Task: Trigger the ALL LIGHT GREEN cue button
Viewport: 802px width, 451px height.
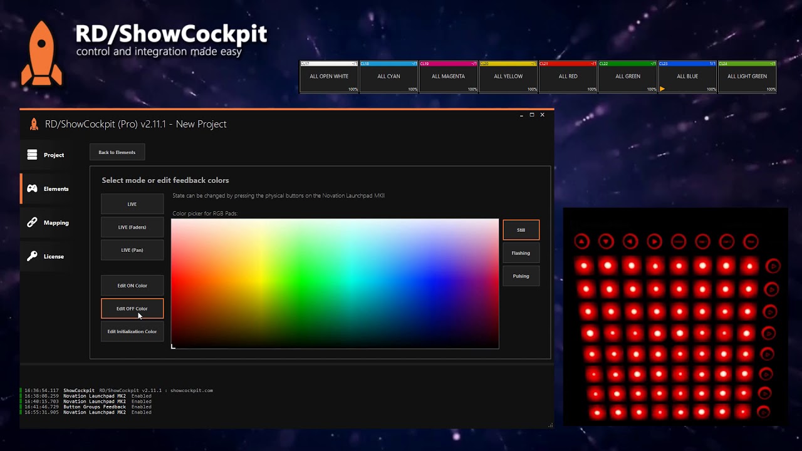Action: [747, 76]
